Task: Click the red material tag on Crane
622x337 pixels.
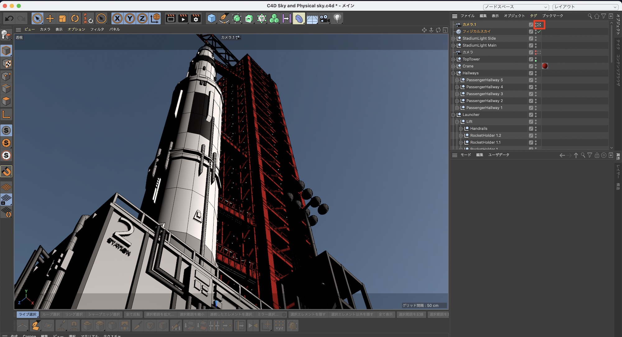Action: pyautogui.click(x=545, y=66)
